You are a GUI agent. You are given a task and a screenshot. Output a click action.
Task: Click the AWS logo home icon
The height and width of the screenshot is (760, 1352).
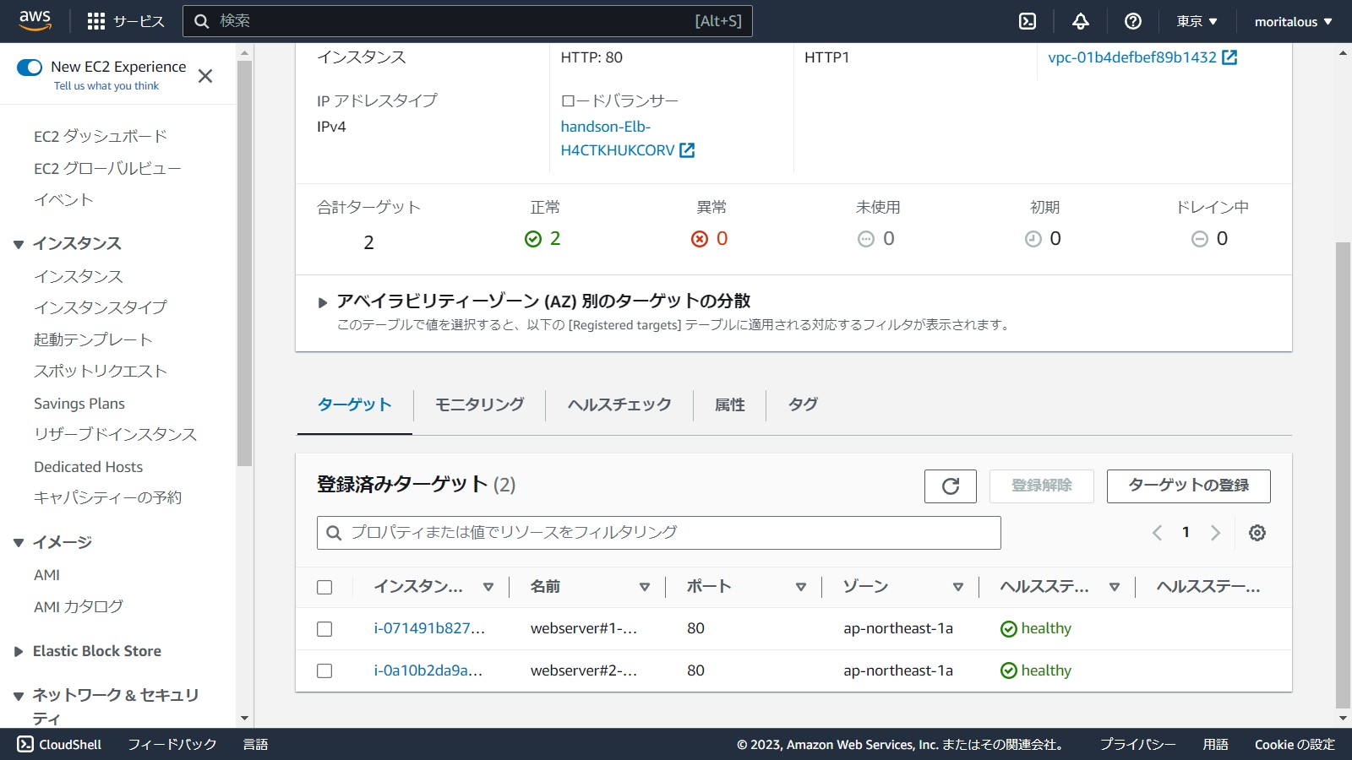click(x=35, y=20)
